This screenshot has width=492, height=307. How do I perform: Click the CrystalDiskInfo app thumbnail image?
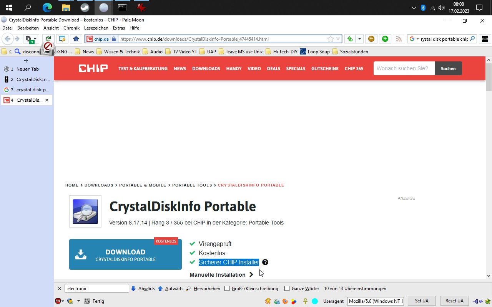(x=85, y=211)
